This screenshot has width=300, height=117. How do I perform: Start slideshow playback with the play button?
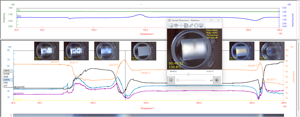click(x=171, y=80)
